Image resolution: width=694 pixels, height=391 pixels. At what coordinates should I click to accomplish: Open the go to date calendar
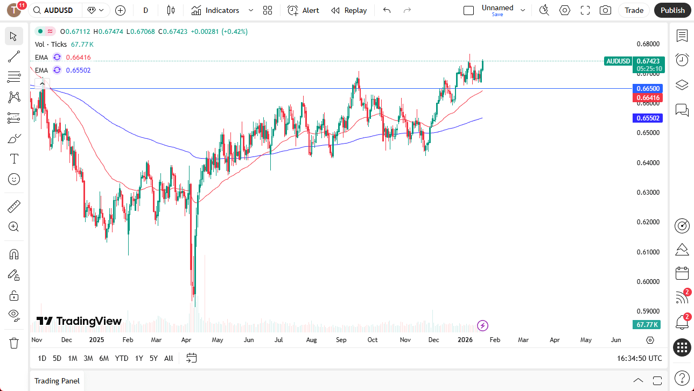click(x=192, y=358)
